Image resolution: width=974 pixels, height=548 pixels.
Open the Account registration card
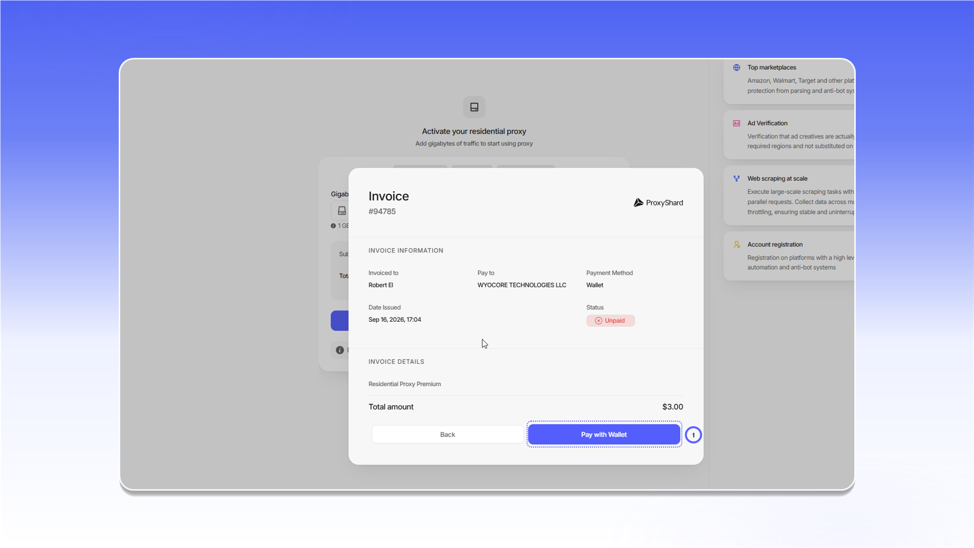click(x=789, y=256)
